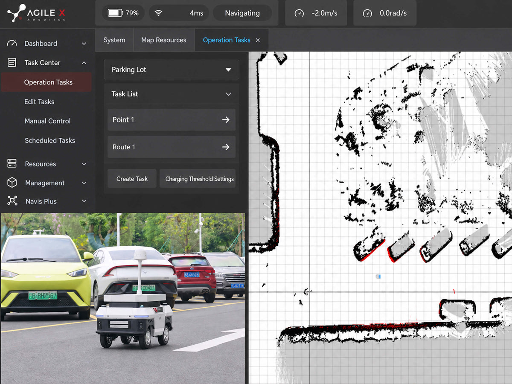Viewport: 512px width, 384px height.
Task: Run the Point 1 task
Action: click(172, 120)
